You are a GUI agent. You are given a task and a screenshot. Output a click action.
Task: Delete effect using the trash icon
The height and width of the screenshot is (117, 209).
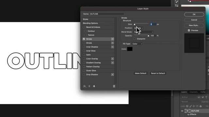(114, 86)
